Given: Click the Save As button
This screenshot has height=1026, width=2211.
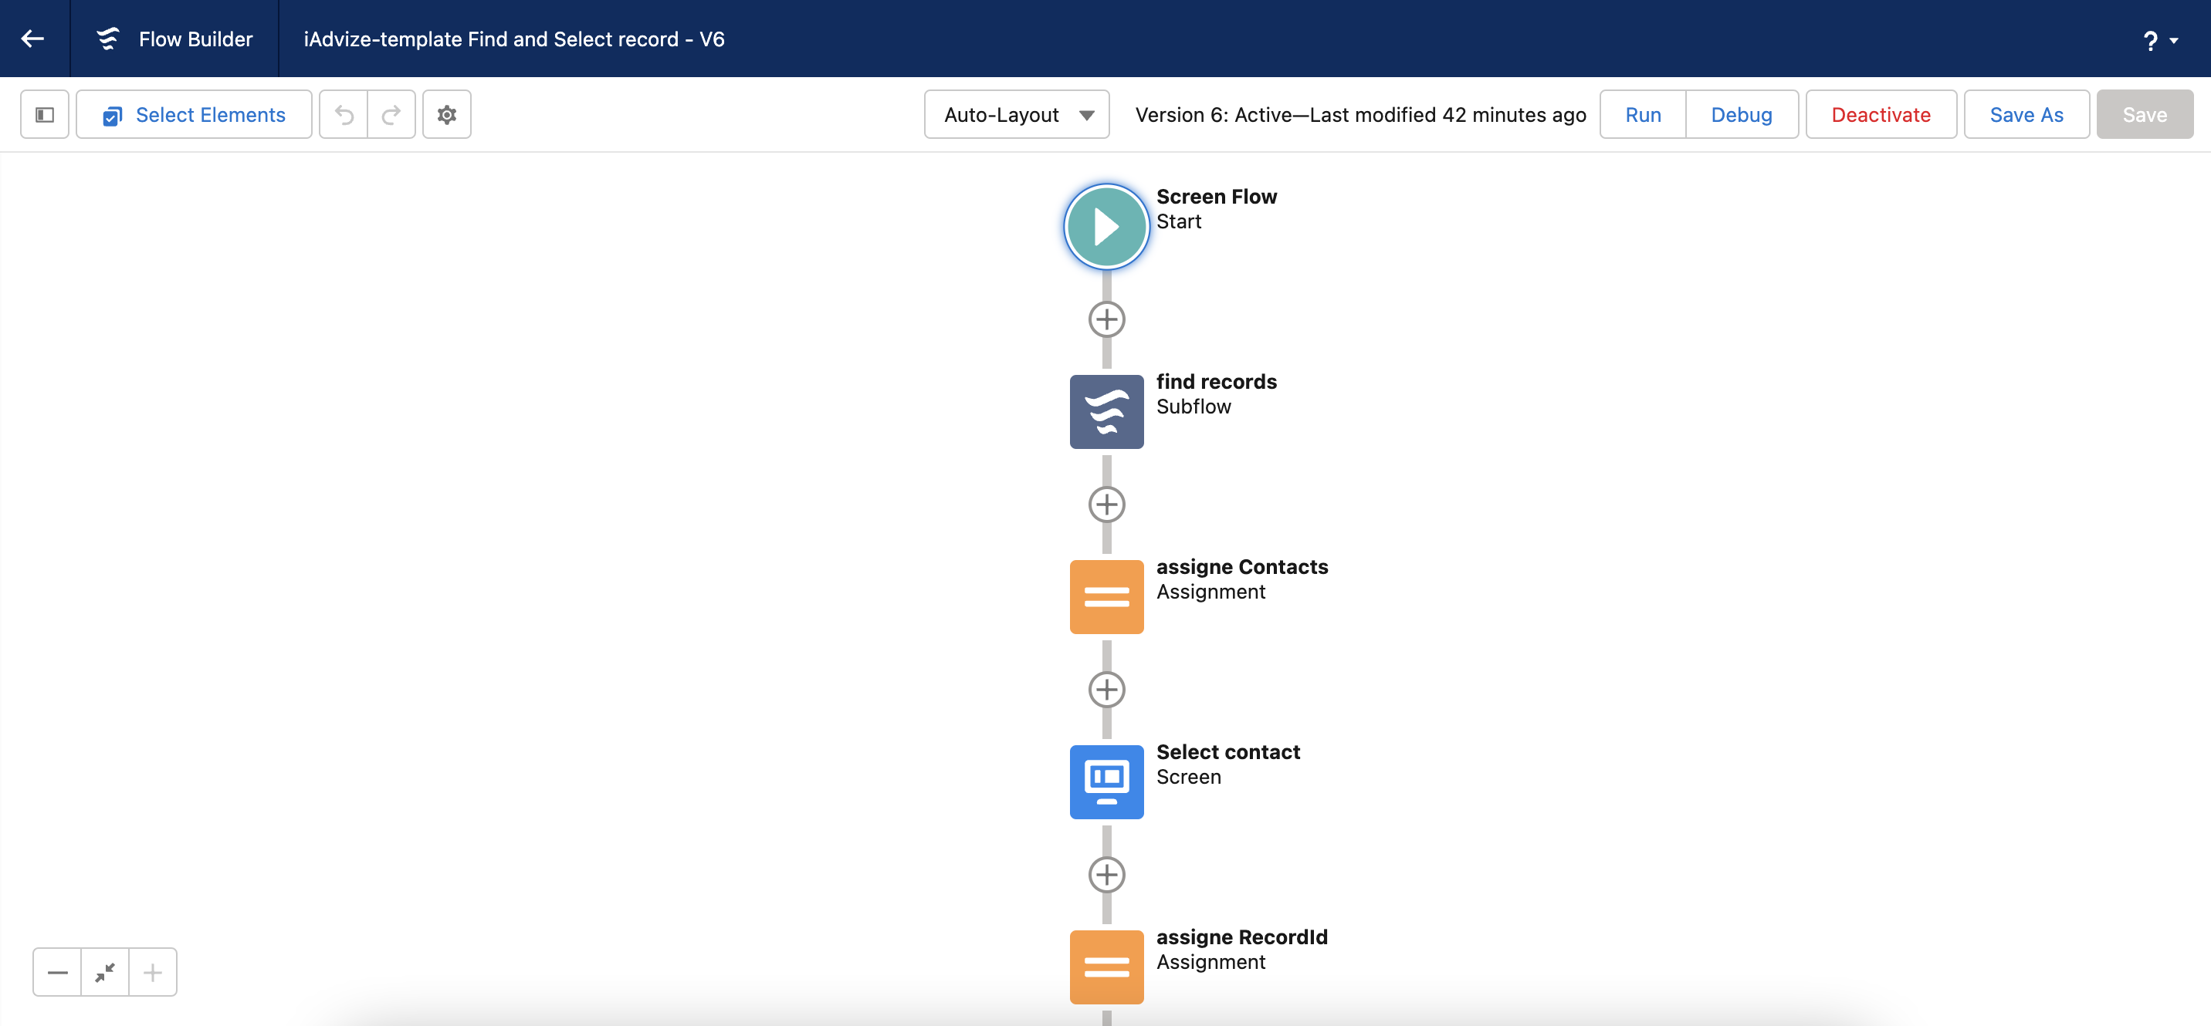Looking at the screenshot, I should tap(2026, 114).
